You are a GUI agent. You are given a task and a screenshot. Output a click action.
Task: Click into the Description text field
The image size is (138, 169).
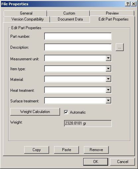(78, 47)
